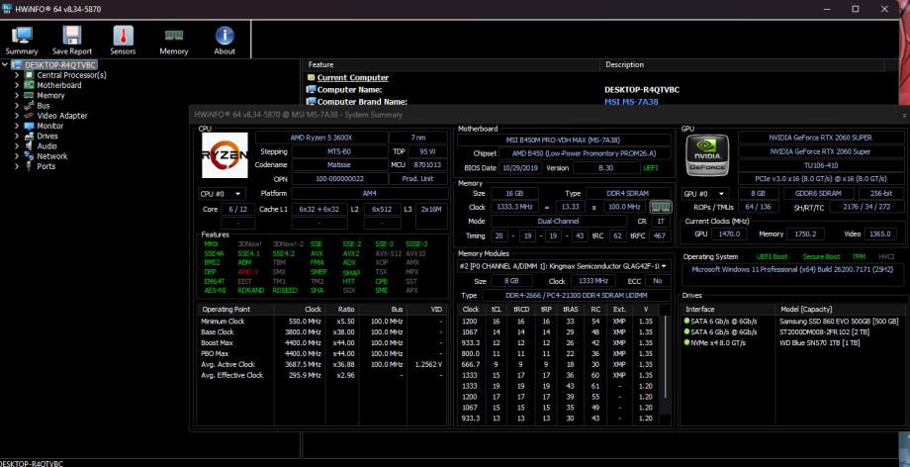Select Network in the device tree
The image size is (910, 467).
51,156
